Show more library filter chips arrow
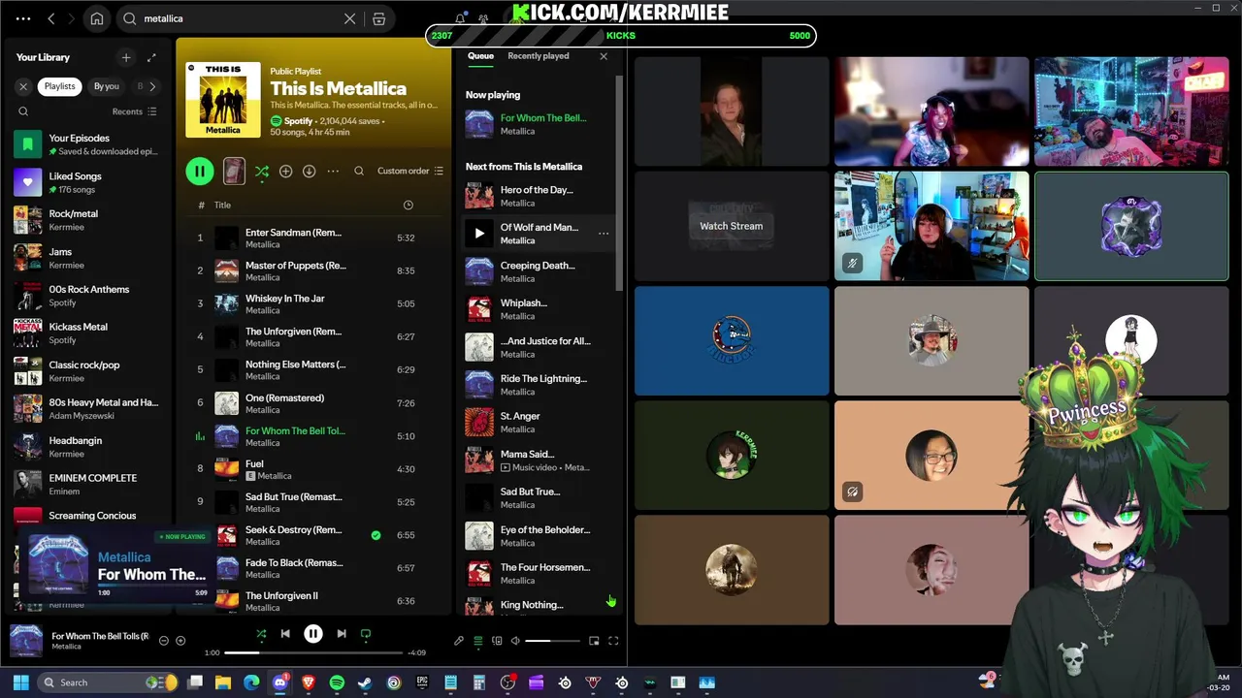 (152, 86)
